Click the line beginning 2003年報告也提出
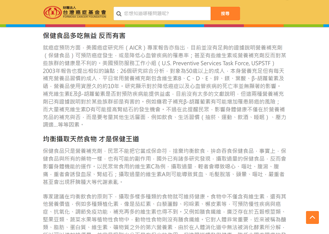This screenshot has width=329, height=234. (163, 71)
